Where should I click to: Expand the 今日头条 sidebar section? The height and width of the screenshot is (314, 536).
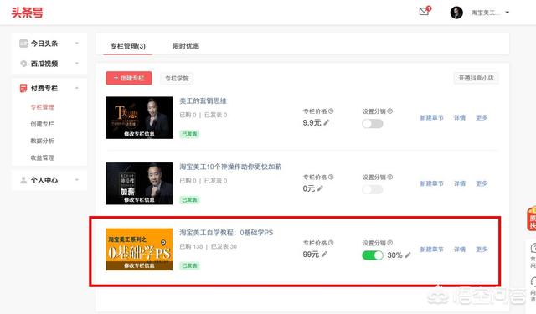click(76, 44)
